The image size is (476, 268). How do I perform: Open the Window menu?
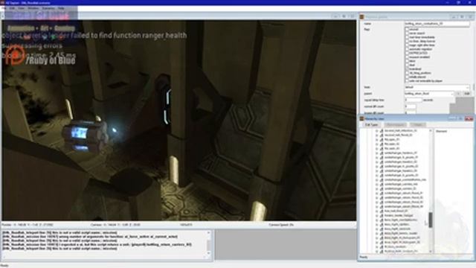point(33,8)
